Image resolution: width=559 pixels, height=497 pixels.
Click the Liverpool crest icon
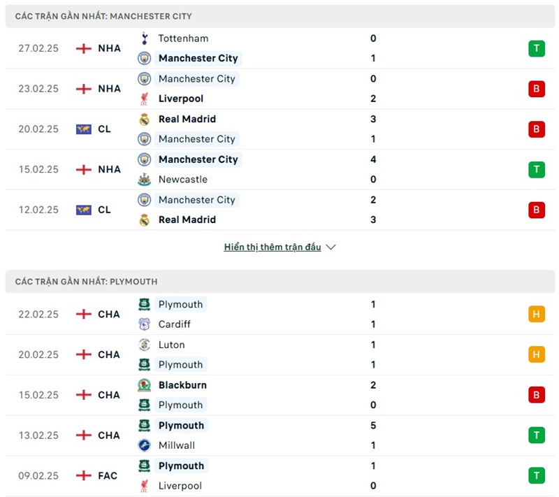pos(145,99)
